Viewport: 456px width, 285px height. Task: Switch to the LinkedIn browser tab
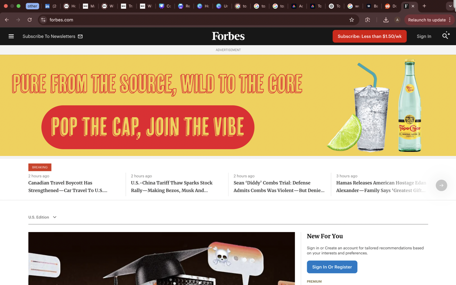pyautogui.click(x=51, y=6)
